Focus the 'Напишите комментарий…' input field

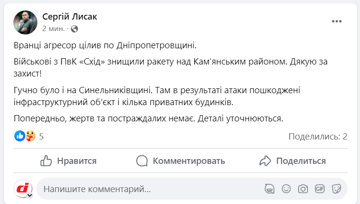(144, 189)
